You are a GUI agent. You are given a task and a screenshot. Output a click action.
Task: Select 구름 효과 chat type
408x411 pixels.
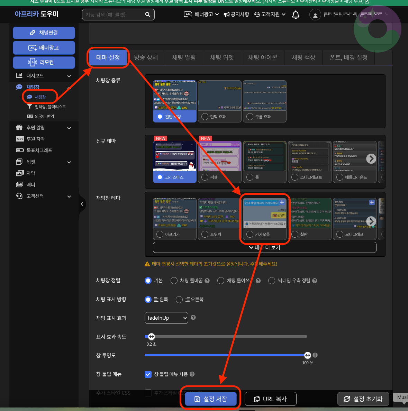coord(265,101)
